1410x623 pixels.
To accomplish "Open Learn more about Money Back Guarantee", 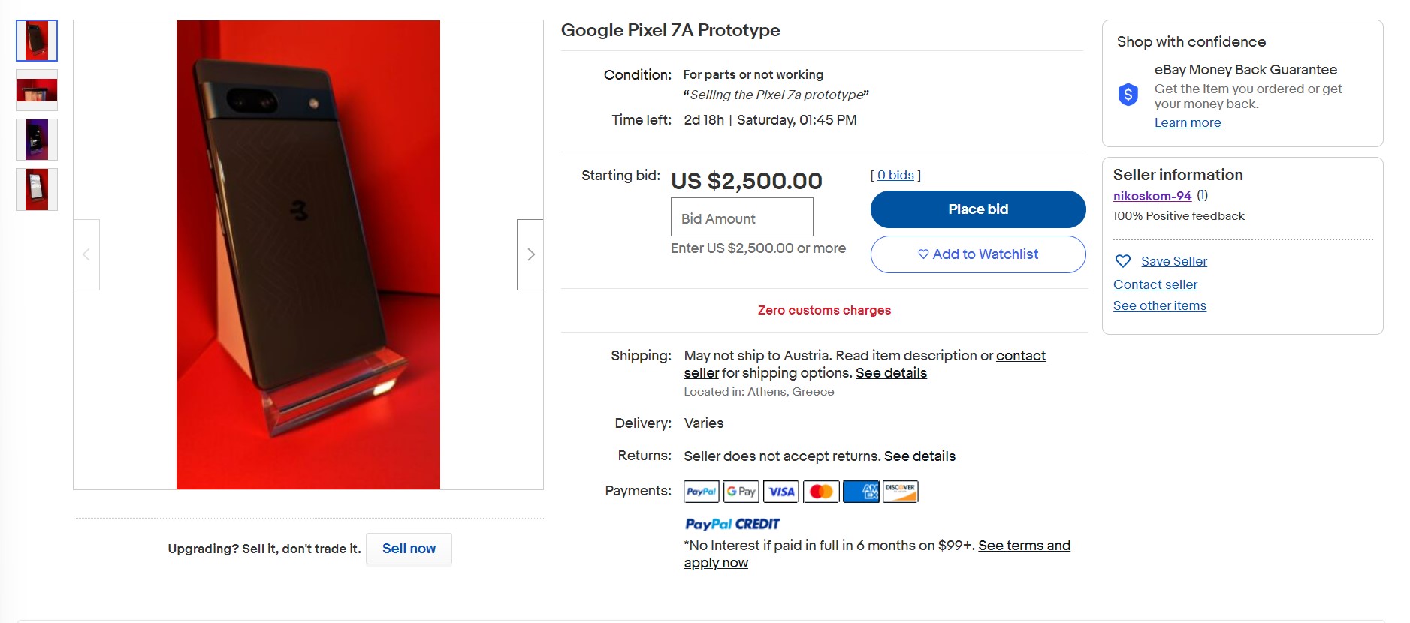I will coord(1187,122).
